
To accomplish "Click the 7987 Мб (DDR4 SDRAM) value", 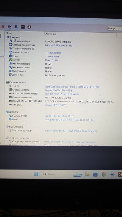I will tap(58, 98).
